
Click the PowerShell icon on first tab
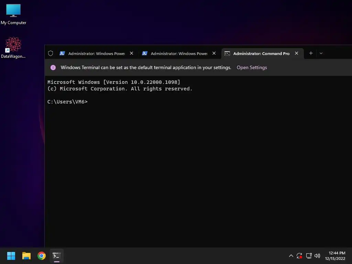click(x=62, y=53)
